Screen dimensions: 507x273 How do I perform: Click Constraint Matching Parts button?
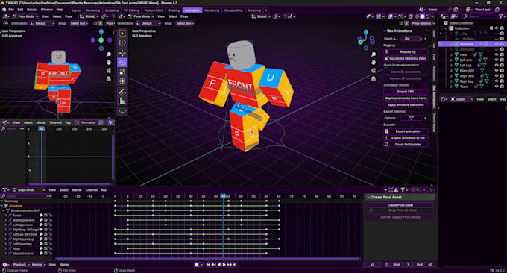[x=406, y=58]
